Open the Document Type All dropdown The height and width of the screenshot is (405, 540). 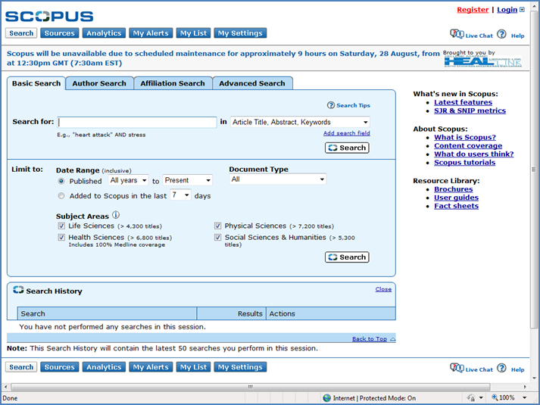[278, 179]
